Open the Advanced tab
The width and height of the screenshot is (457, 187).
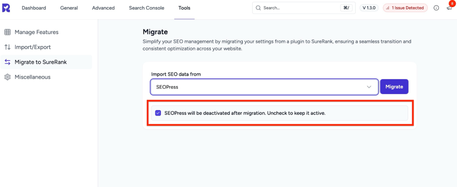[x=104, y=8]
